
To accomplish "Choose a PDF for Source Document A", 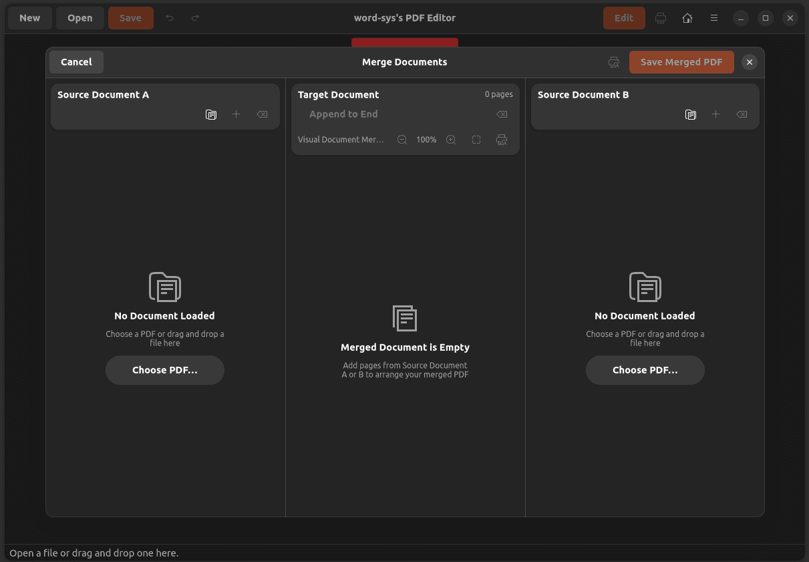I will point(165,370).
